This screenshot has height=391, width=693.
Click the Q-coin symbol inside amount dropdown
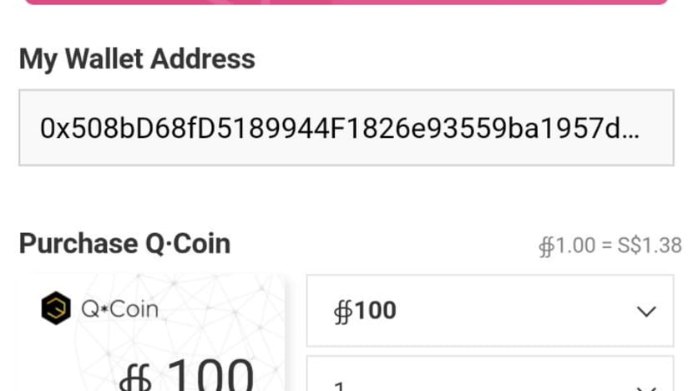tap(343, 312)
